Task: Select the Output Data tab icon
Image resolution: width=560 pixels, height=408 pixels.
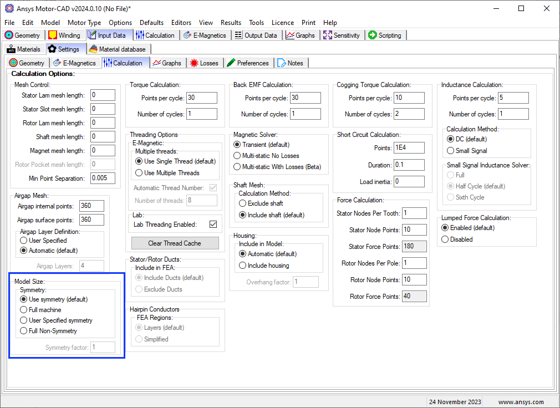Action: click(x=238, y=35)
